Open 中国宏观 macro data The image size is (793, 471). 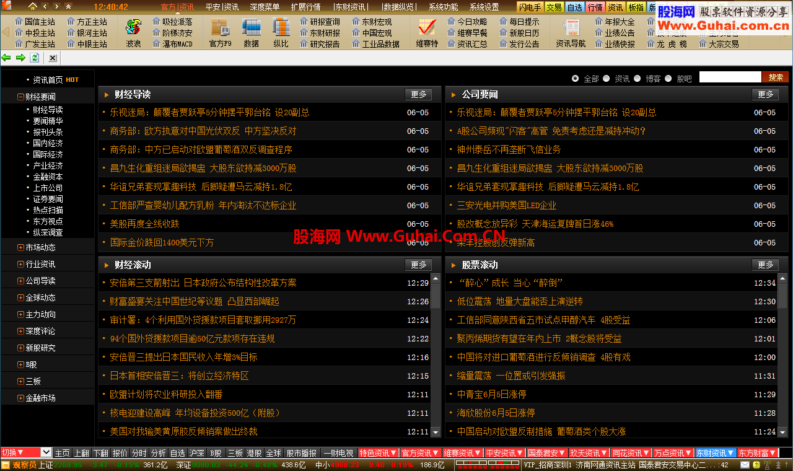coord(372,33)
